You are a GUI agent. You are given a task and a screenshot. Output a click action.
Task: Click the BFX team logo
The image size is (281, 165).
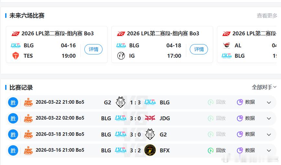150,150
